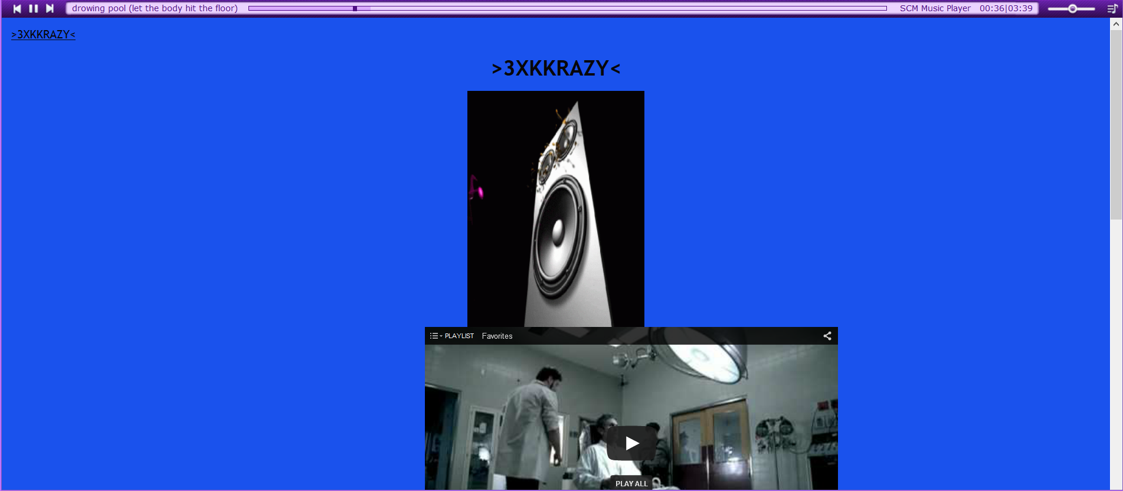This screenshot has height=491, width=1123.
Task: Click the playhead marker on progress bar
Action: 355,8
